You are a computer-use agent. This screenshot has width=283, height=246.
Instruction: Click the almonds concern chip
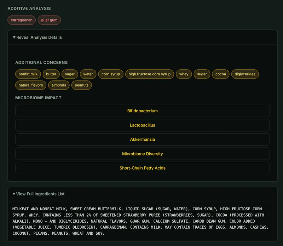[59, 85]
